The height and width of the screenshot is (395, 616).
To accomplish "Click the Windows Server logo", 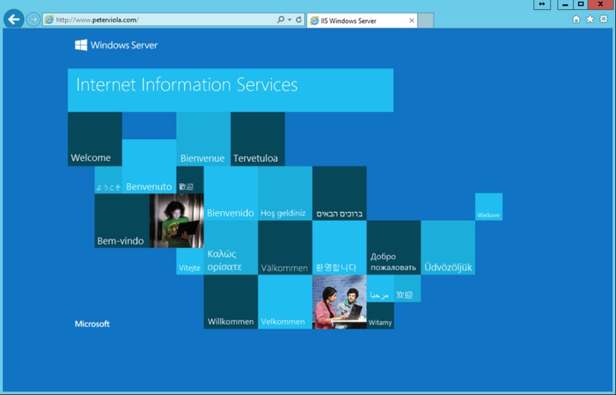I will pyautogui.click(x=116, y=45).
